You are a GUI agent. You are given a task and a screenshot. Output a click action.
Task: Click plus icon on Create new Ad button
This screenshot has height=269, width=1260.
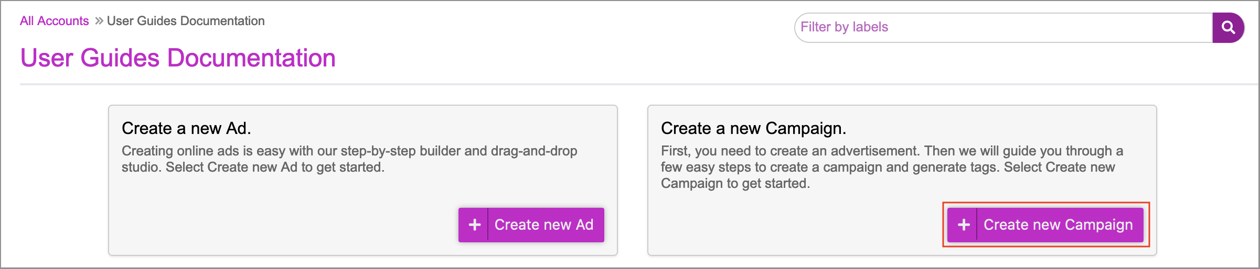tap(474, 225)
